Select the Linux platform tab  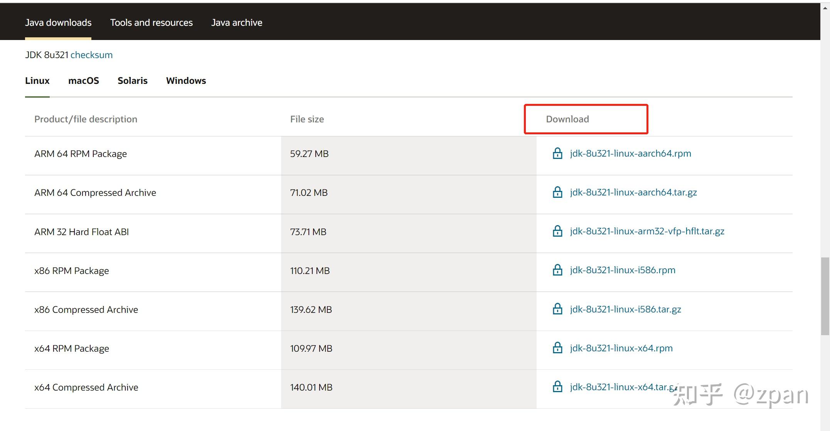[x=37, y=81]
